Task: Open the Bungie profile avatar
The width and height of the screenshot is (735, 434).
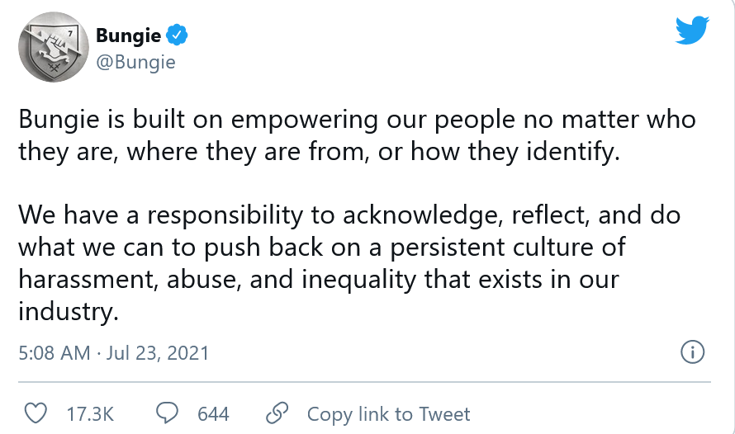Action: tap(52, 47)
